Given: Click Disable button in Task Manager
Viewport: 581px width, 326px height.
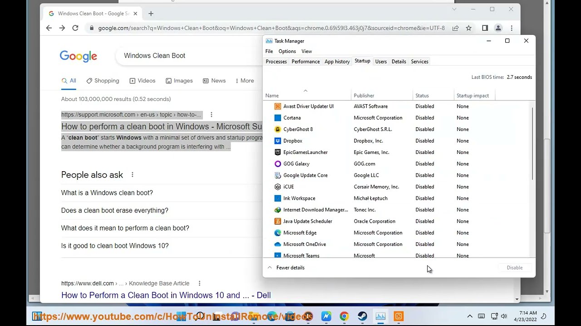Looking at the screenshot, I should click(515, 268).
